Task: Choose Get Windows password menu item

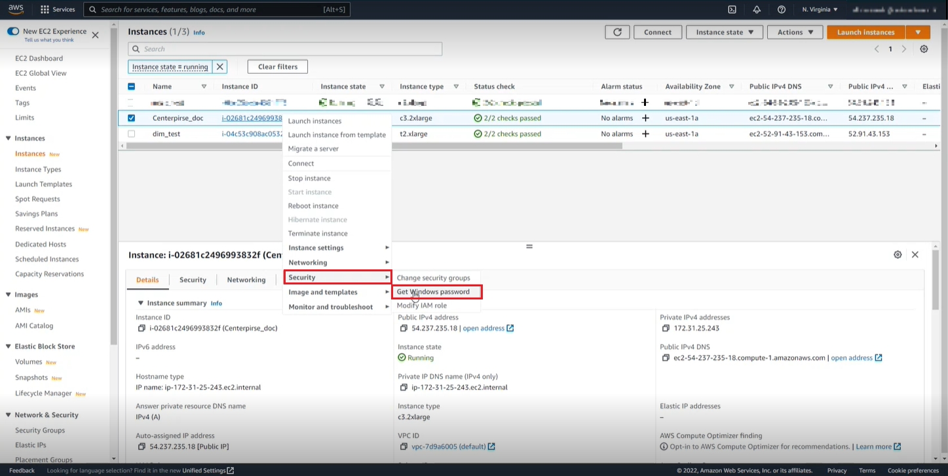Action: pyautogui.click(x=434, y=292)
